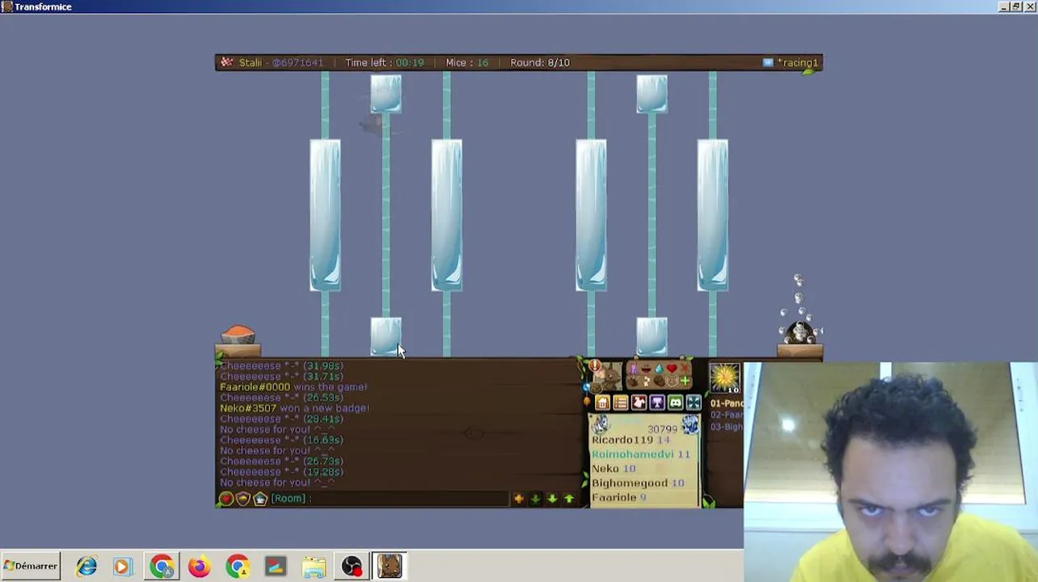Switch to the Transformice taskbar button
This screenshot has height=582, width=1038.
coord(389,566)
